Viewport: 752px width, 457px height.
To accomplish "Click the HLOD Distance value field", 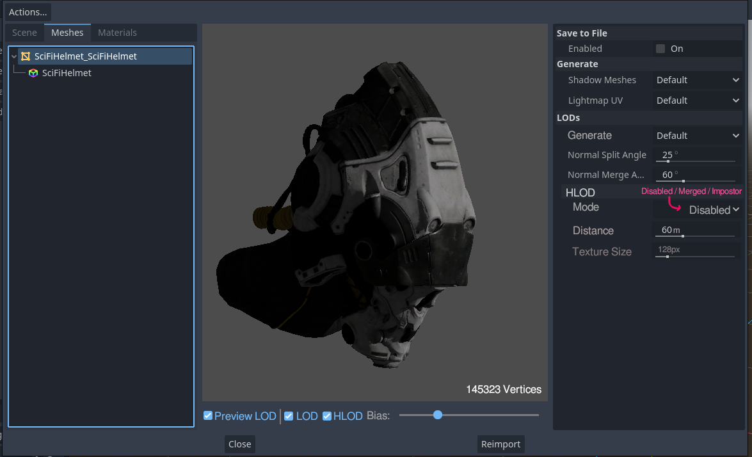I will click(x=694, y=230).
